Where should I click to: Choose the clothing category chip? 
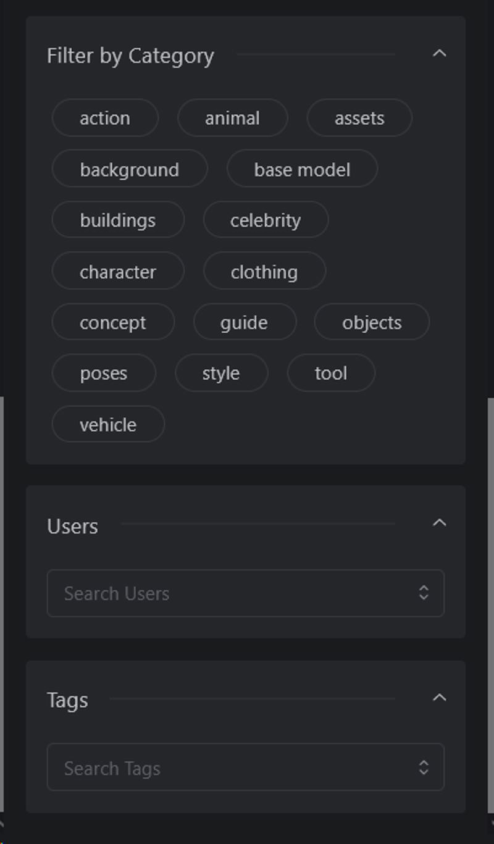click(x=264, y=272)
